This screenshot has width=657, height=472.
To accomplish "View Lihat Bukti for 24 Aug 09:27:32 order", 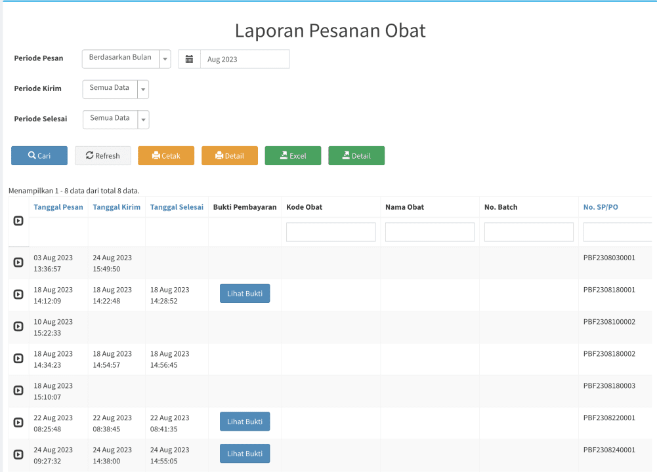I will [x=245, y=454].
